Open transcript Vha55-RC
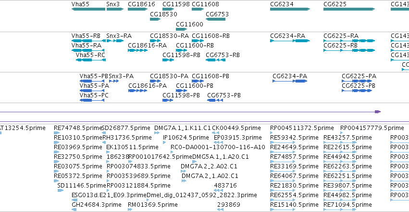Viewport: 409px width, 212px height. coord(90,55)
